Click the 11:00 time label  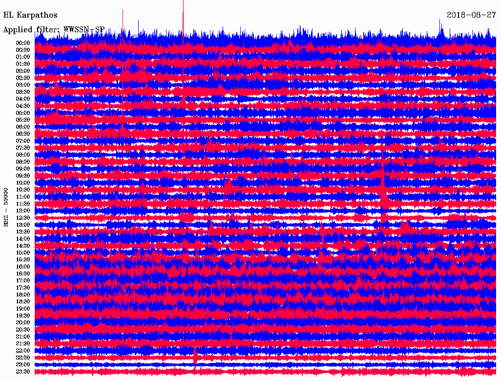point(23,197)
